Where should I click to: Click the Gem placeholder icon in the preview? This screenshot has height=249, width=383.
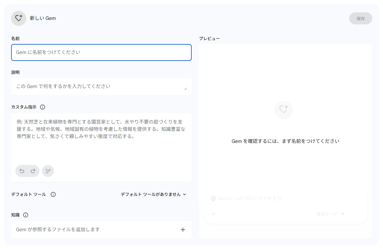(x=284, y=110)
